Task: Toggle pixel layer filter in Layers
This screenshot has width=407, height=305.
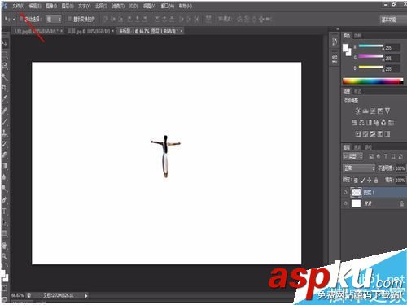Action: 371,156
